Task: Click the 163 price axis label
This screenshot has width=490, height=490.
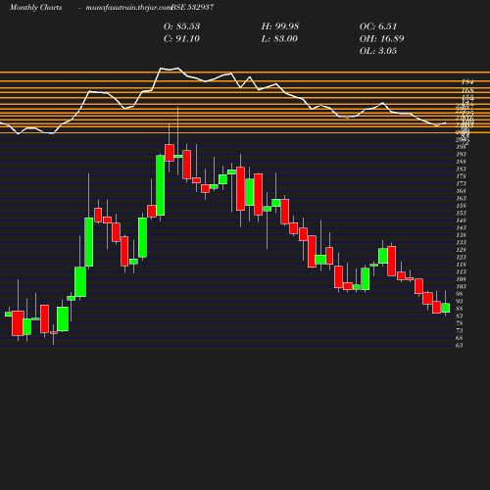Action: click(x=461, y=198)
